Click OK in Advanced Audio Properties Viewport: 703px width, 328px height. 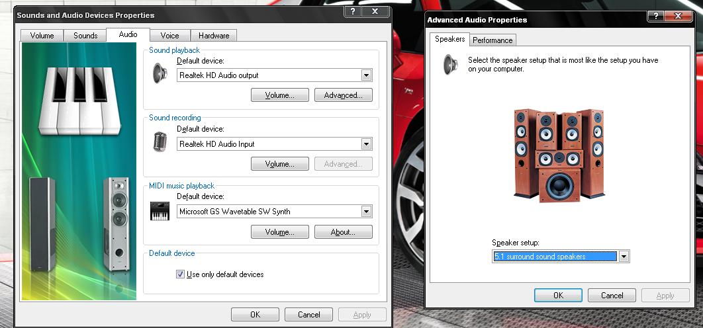pyautogui.click(x=558, y=296)
